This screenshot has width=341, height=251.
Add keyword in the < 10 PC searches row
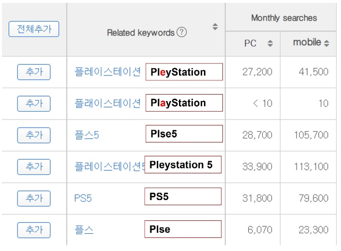coord(34,103)
